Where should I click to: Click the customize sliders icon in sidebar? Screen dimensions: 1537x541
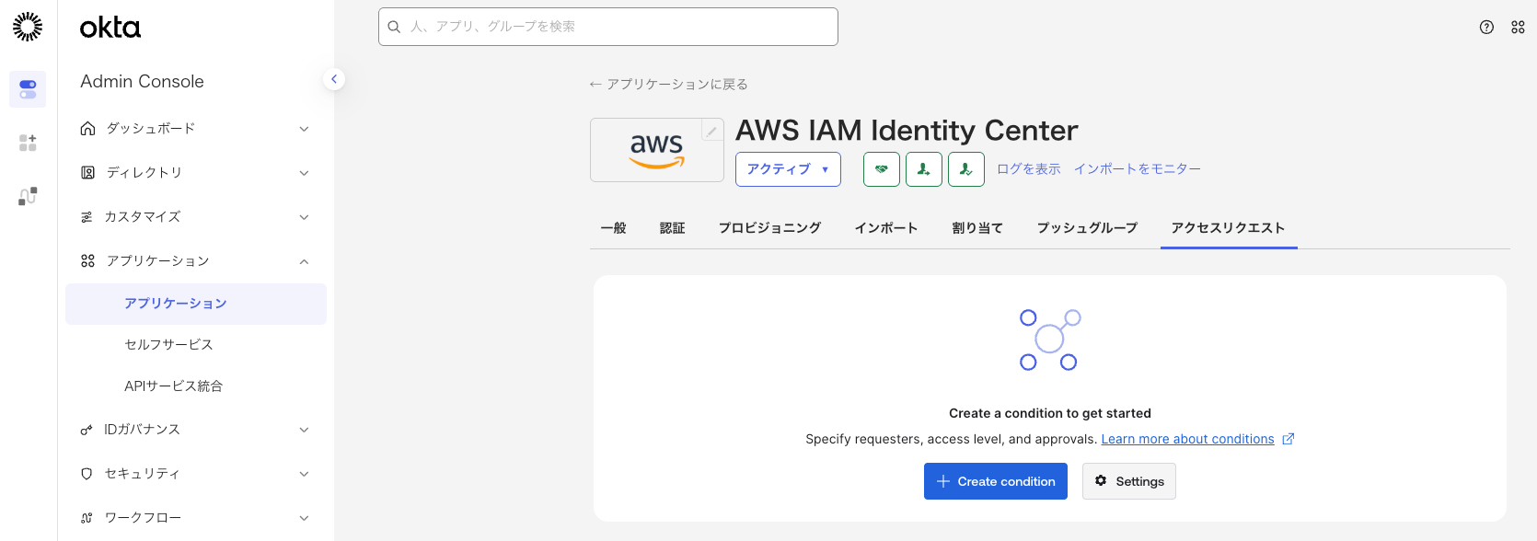pyautogui.click(x=87, y=217)
